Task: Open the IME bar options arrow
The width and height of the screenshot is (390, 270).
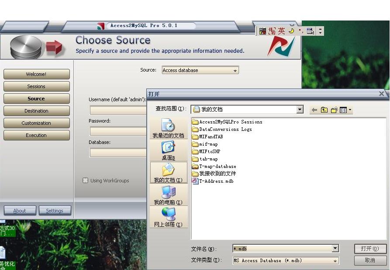Action: click(x=321, y=31)
